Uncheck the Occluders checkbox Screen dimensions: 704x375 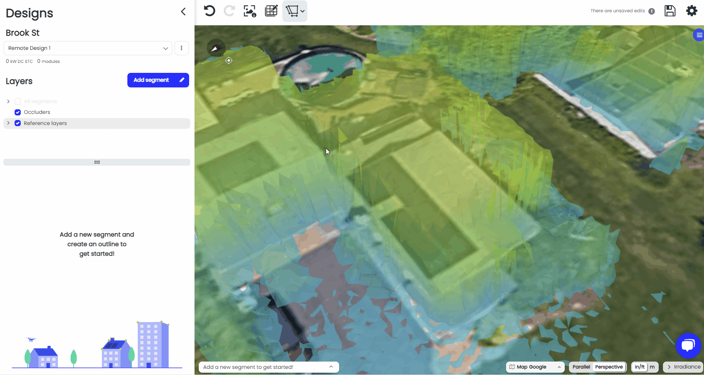(x=18, y=112)
